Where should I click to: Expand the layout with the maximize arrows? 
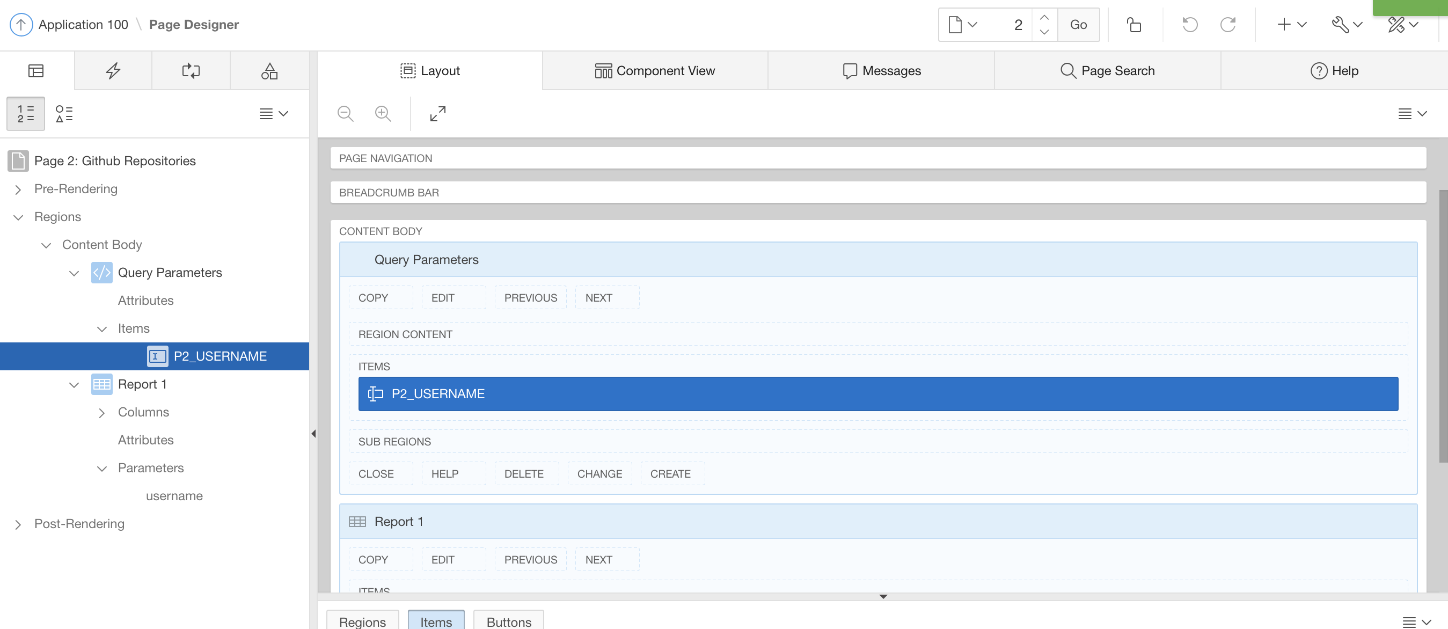(438, 114)
